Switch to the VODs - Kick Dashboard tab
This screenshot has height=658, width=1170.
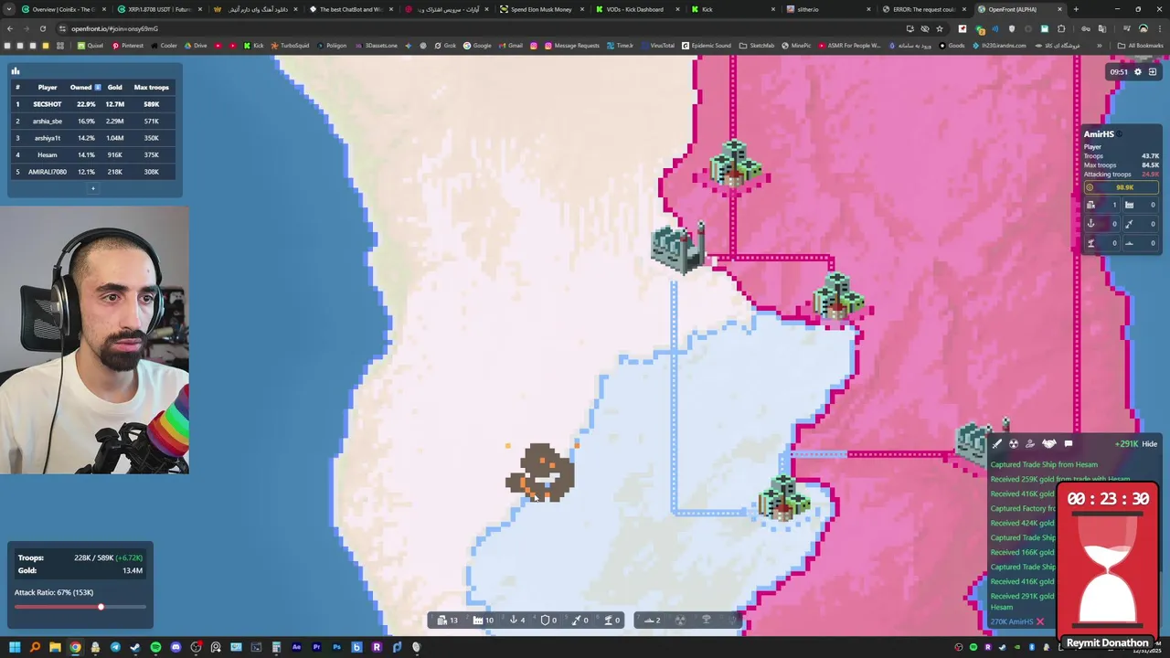[635, 9]
